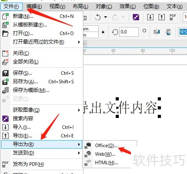Image resolution: width=187 pixels, height=174 pixels.
Task: Click the horizontal ruler at 80
Action: (143, 52)
